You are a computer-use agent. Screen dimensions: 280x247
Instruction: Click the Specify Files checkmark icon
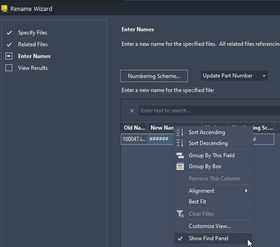click(x=9, y=33)
